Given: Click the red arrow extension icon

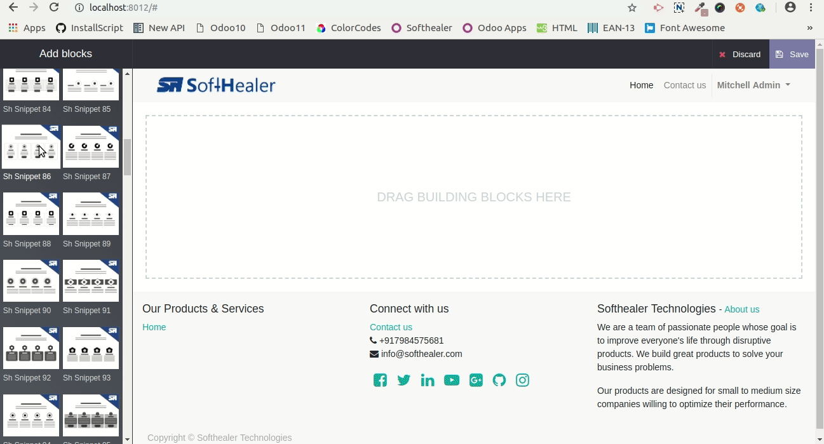Looking at the screenshot, I should (658, 8).
